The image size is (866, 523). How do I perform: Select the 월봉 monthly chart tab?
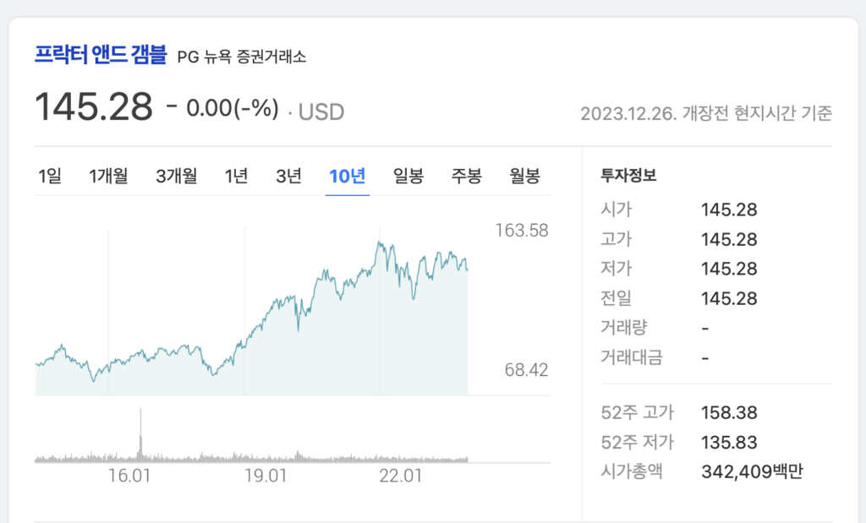pyautogui.click(x=525, y=176)
